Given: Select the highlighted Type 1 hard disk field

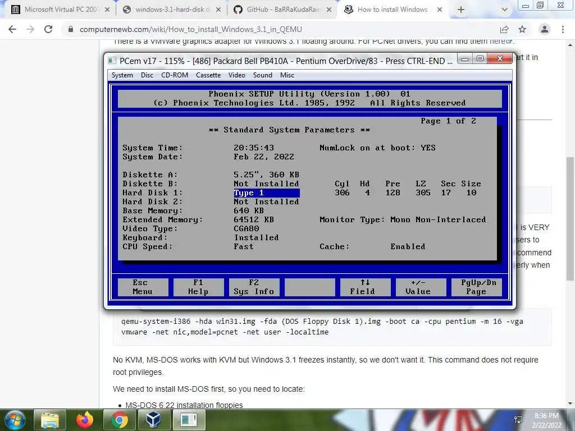Looking at the screenshot, I should 267,193.
